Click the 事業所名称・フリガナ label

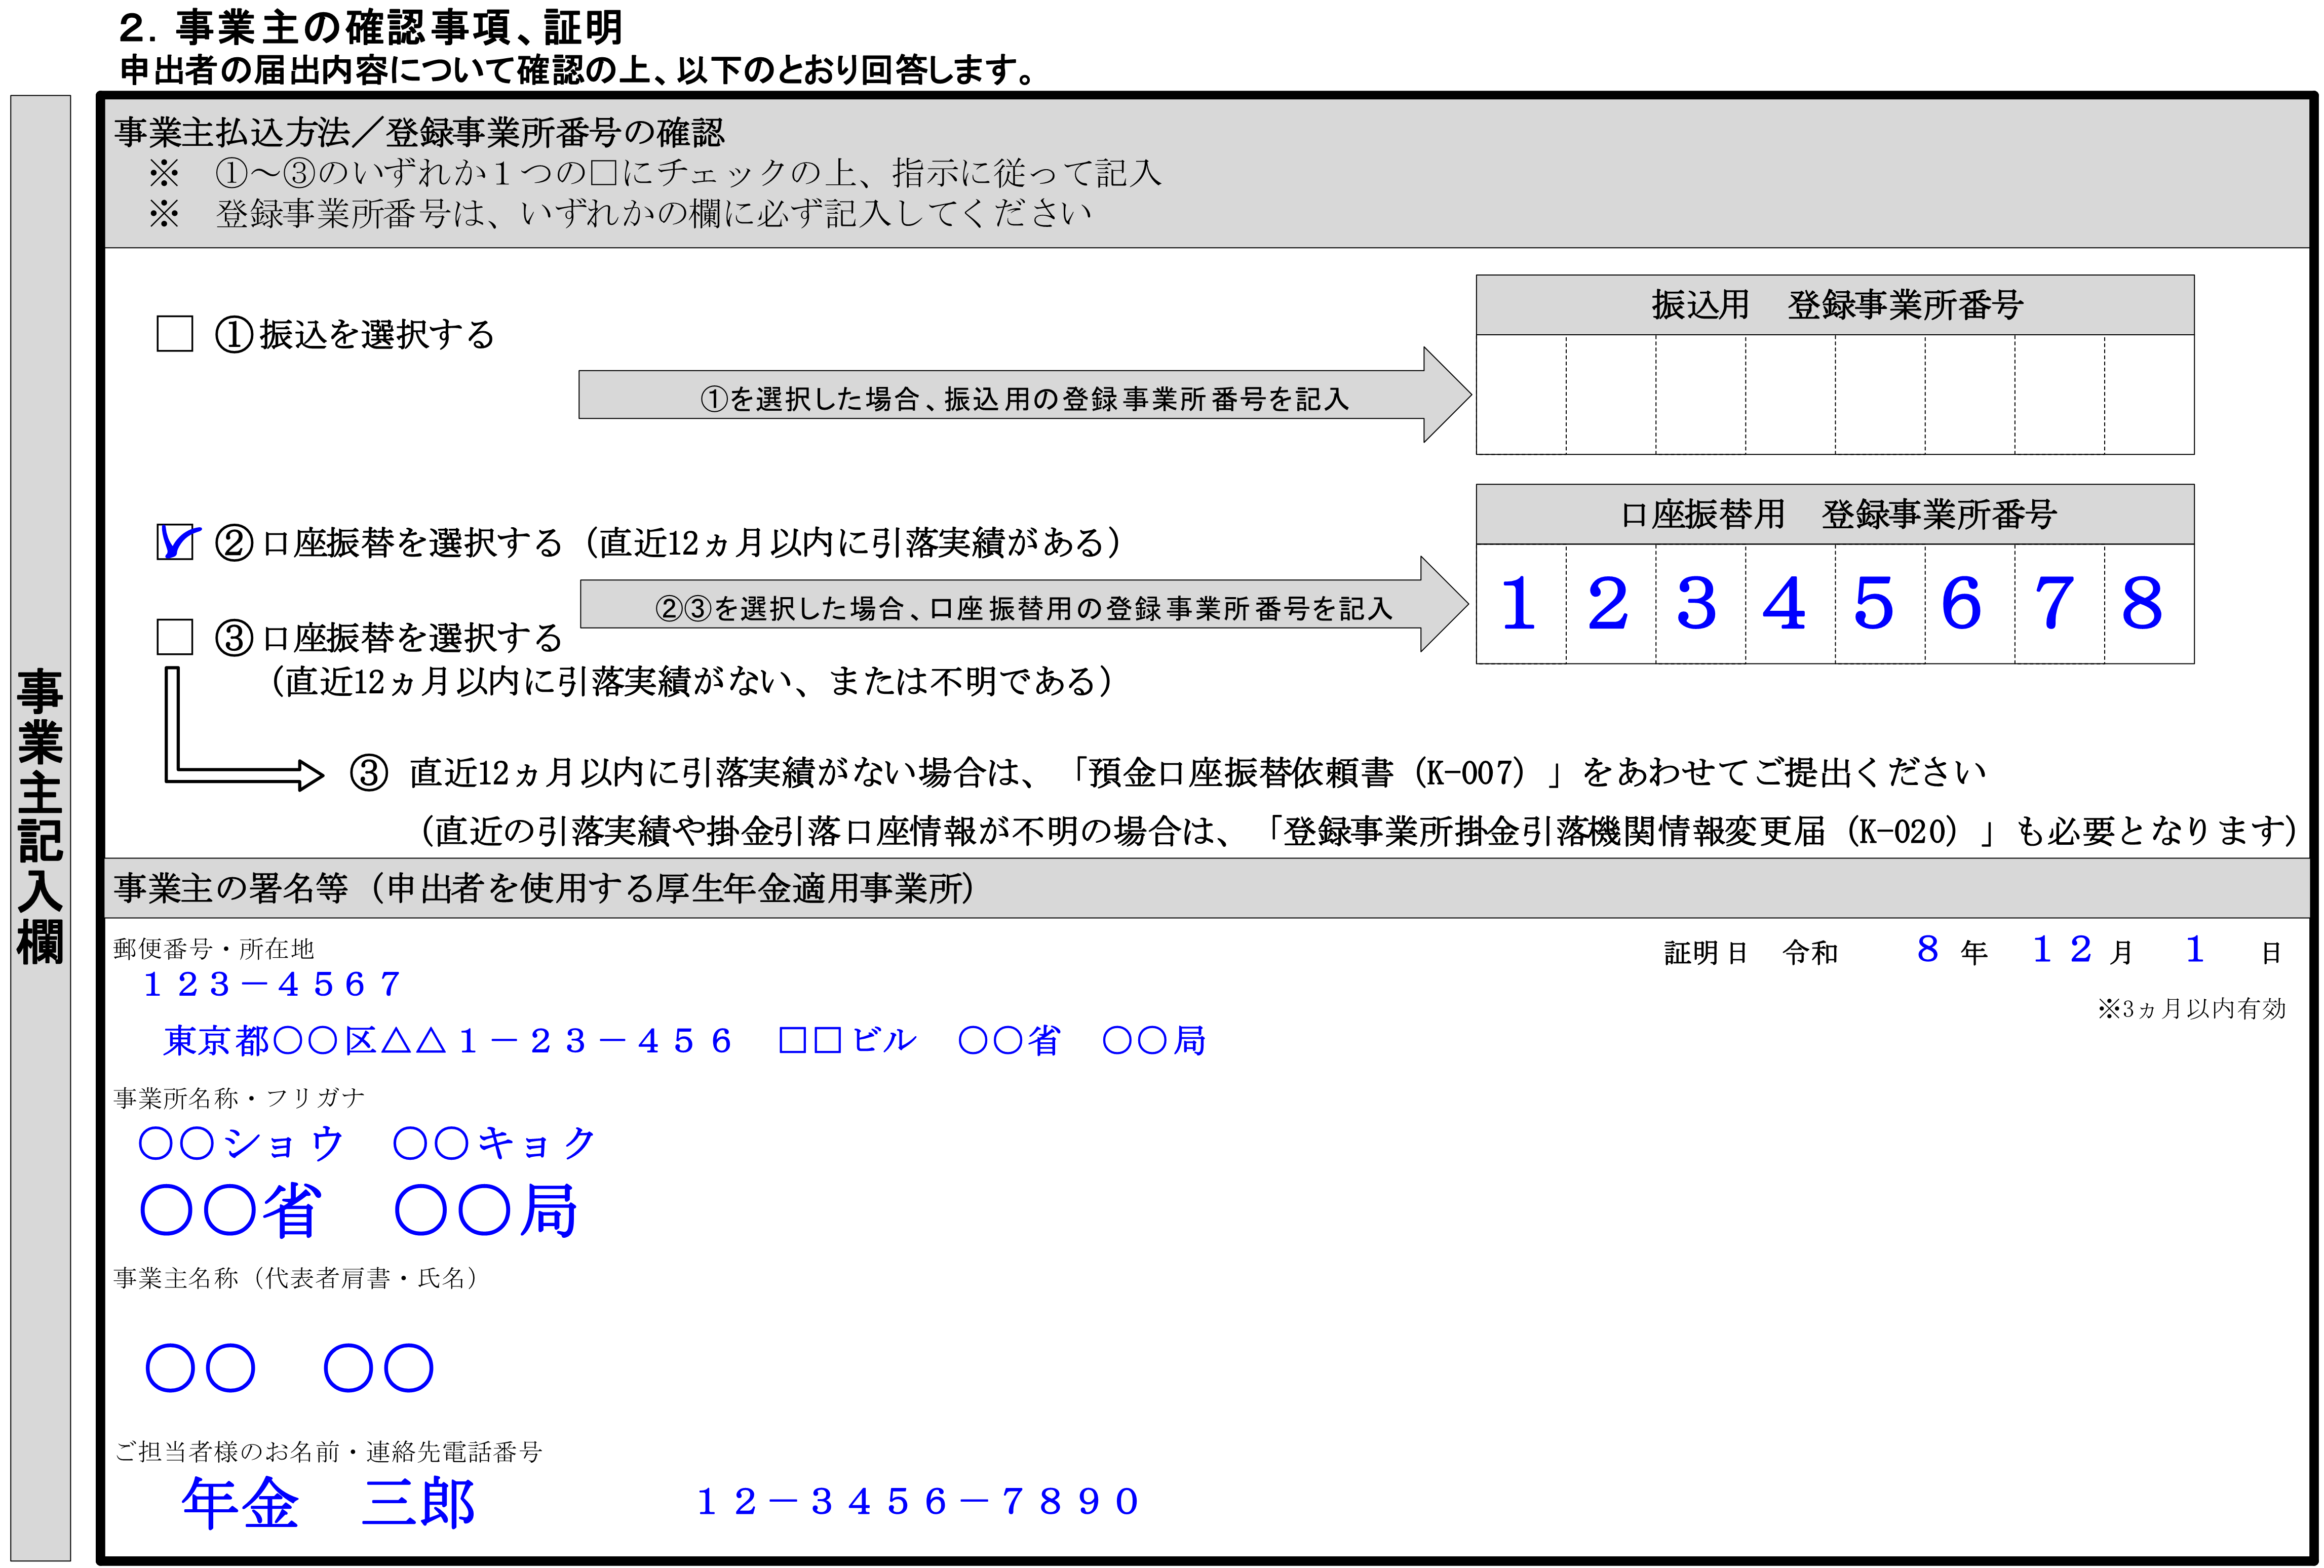click(240, 1098)
